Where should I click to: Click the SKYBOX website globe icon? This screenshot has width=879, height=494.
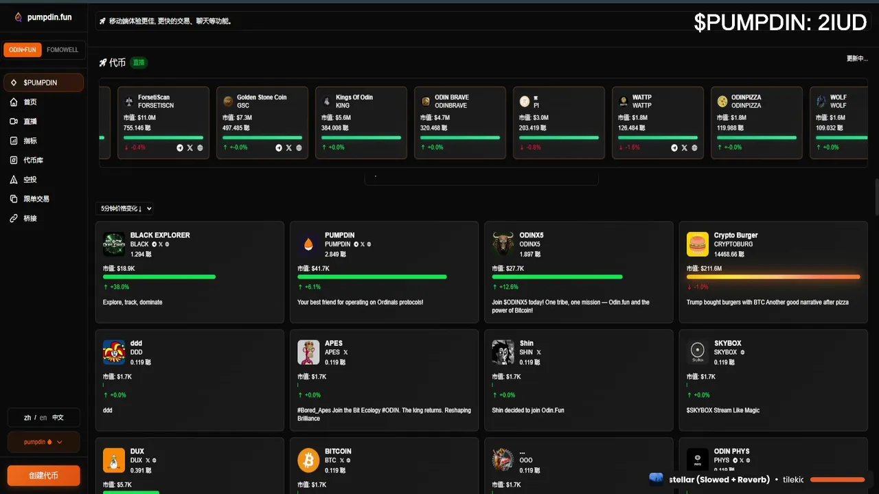point(743,352)
